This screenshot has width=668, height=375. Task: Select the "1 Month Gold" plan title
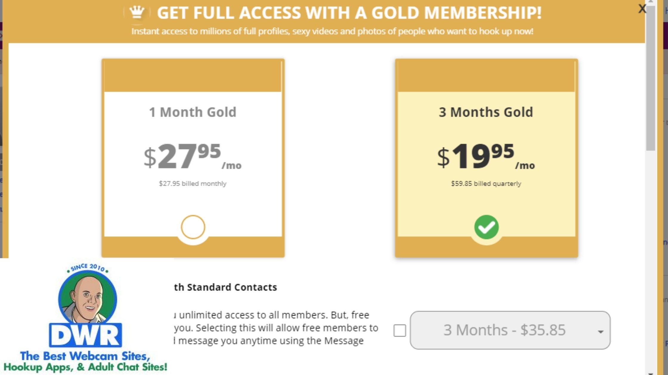(193, 112)
